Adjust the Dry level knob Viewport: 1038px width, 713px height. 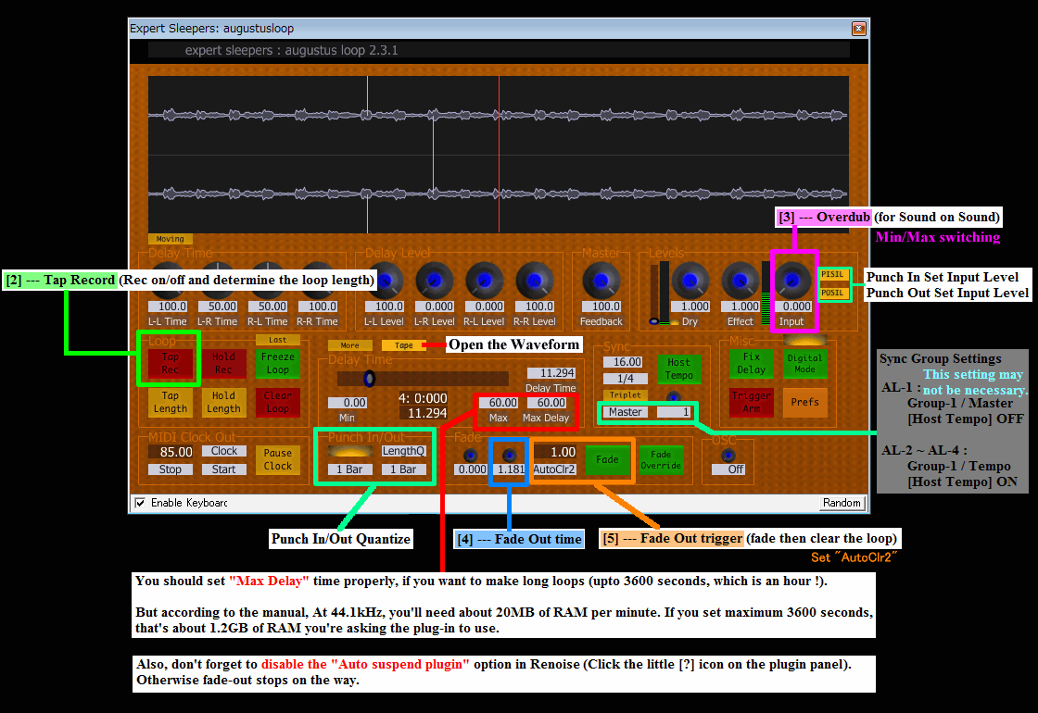tap(690, 281)
